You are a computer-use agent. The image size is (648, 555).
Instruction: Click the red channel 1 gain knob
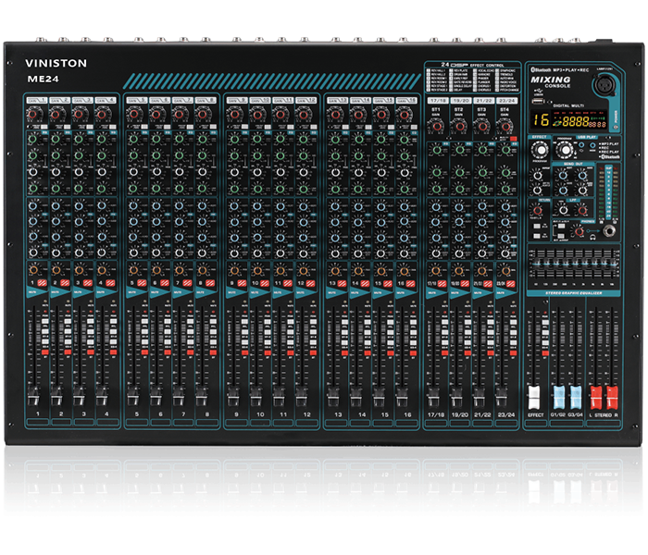33,114
